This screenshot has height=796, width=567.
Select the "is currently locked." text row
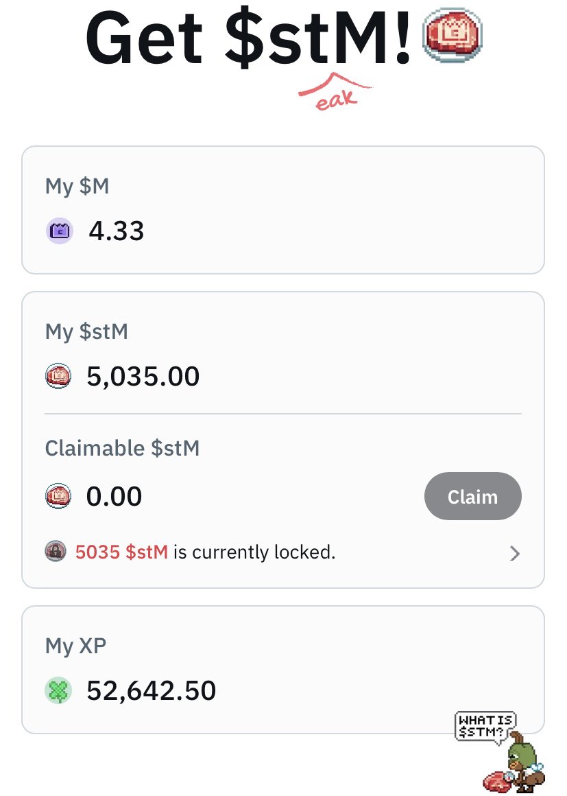[254, 552]
